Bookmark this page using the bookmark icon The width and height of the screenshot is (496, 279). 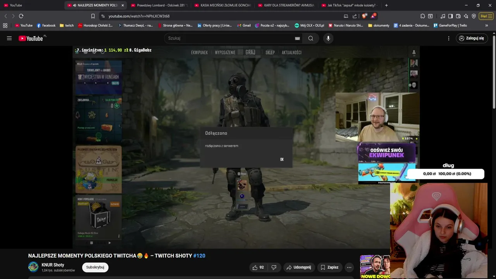point(93,16)
